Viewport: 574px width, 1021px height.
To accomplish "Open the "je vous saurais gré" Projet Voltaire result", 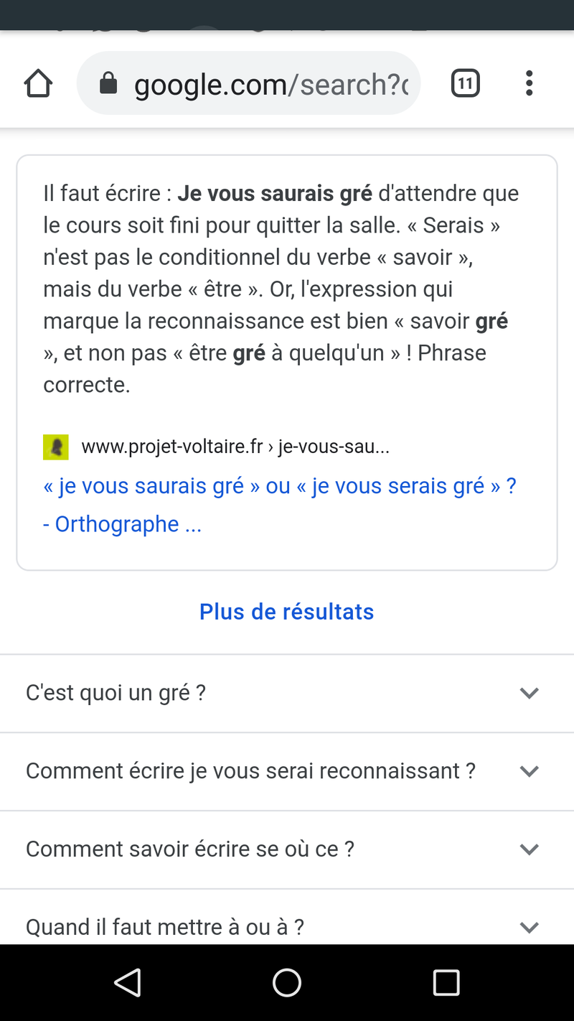I will click(x=279, y=486).
